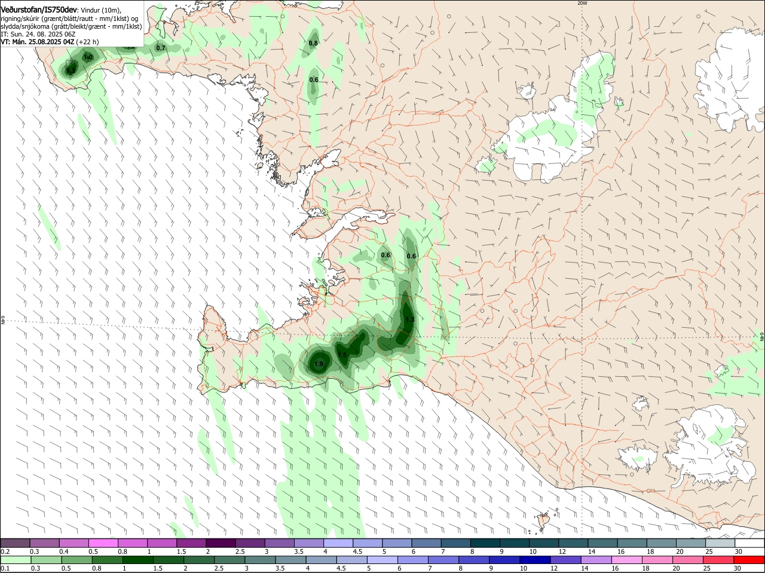Pick the lavender 4–4.5 upper-scale swatch

338,543
